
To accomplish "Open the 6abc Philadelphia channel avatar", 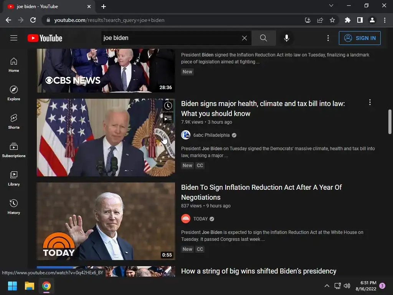I will click(186, 135).
